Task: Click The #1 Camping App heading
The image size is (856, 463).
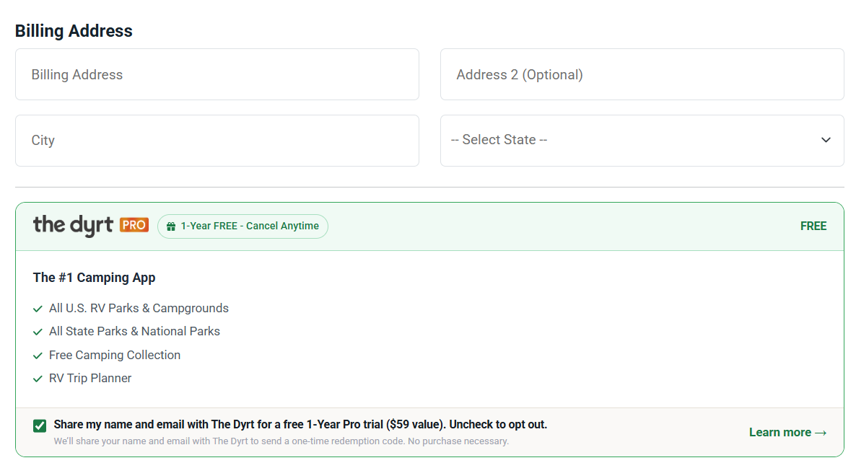Action: (x=94, y=278)
